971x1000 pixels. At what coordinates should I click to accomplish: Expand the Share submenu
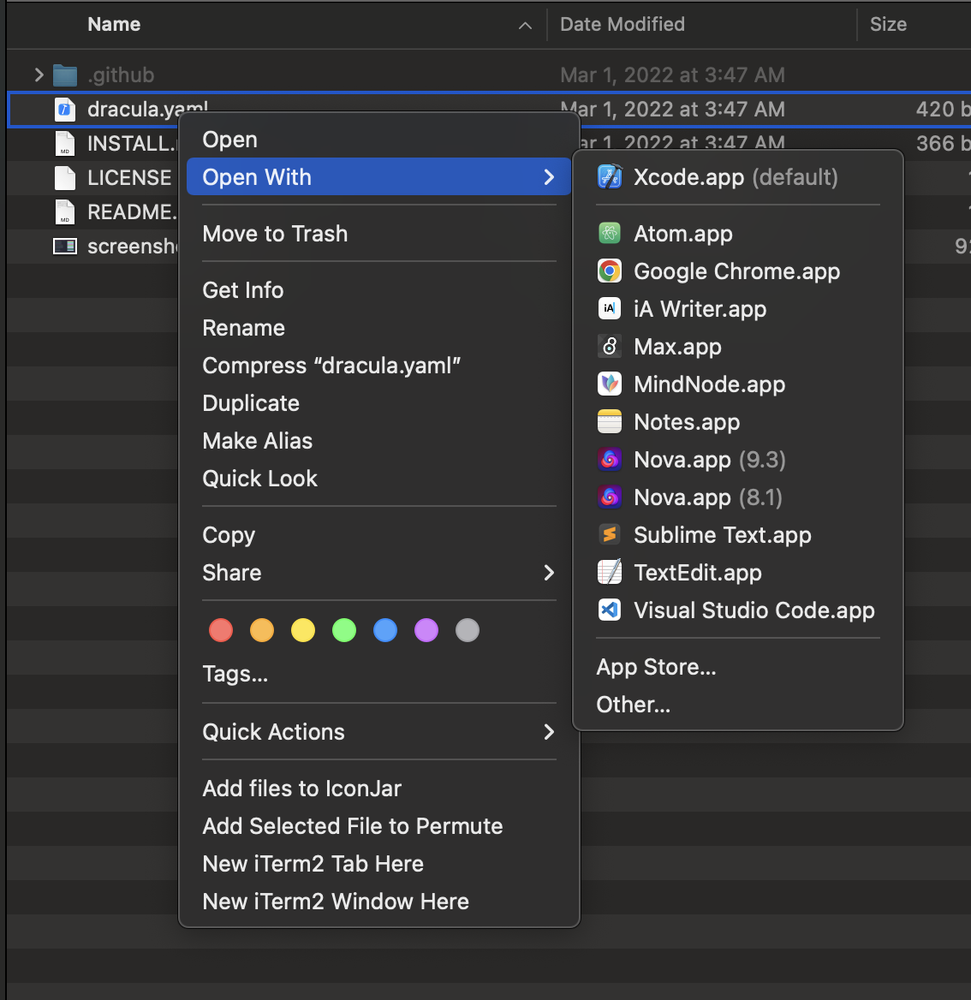pos(231,573)
